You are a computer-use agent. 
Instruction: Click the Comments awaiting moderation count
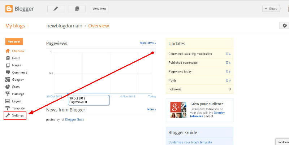[x=228, y=54]
